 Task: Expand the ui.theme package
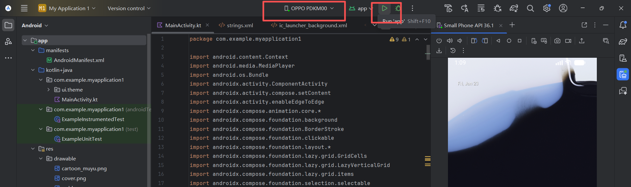point(49,90)
